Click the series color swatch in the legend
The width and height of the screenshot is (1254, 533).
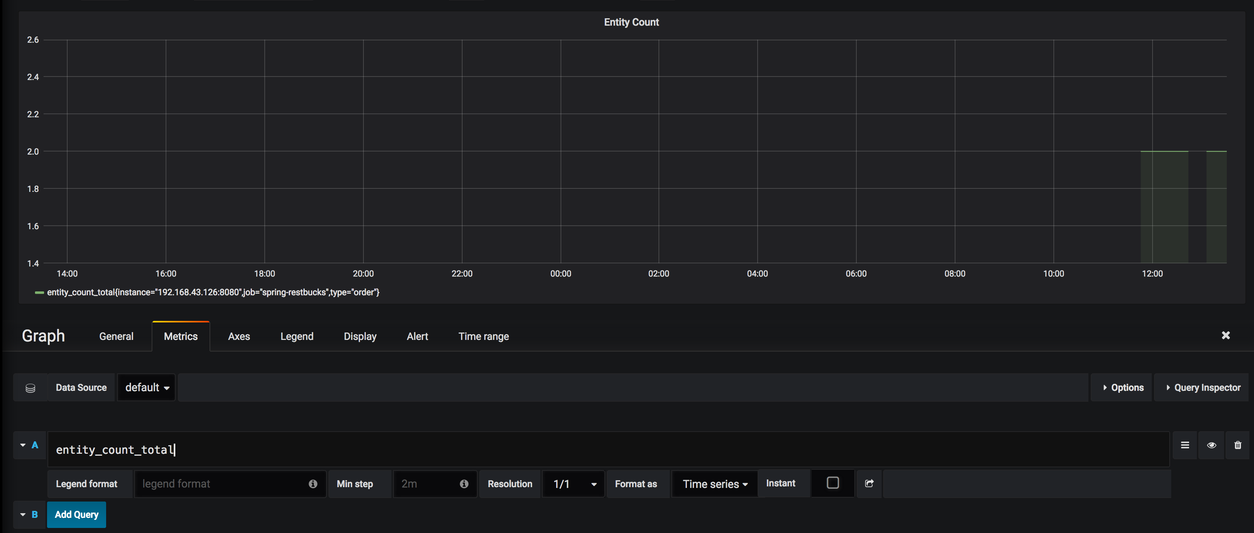[39, 292]
